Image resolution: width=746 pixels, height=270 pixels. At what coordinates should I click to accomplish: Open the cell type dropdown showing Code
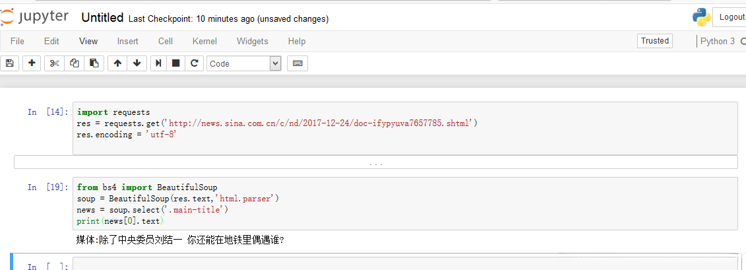[x=244, y=63]
